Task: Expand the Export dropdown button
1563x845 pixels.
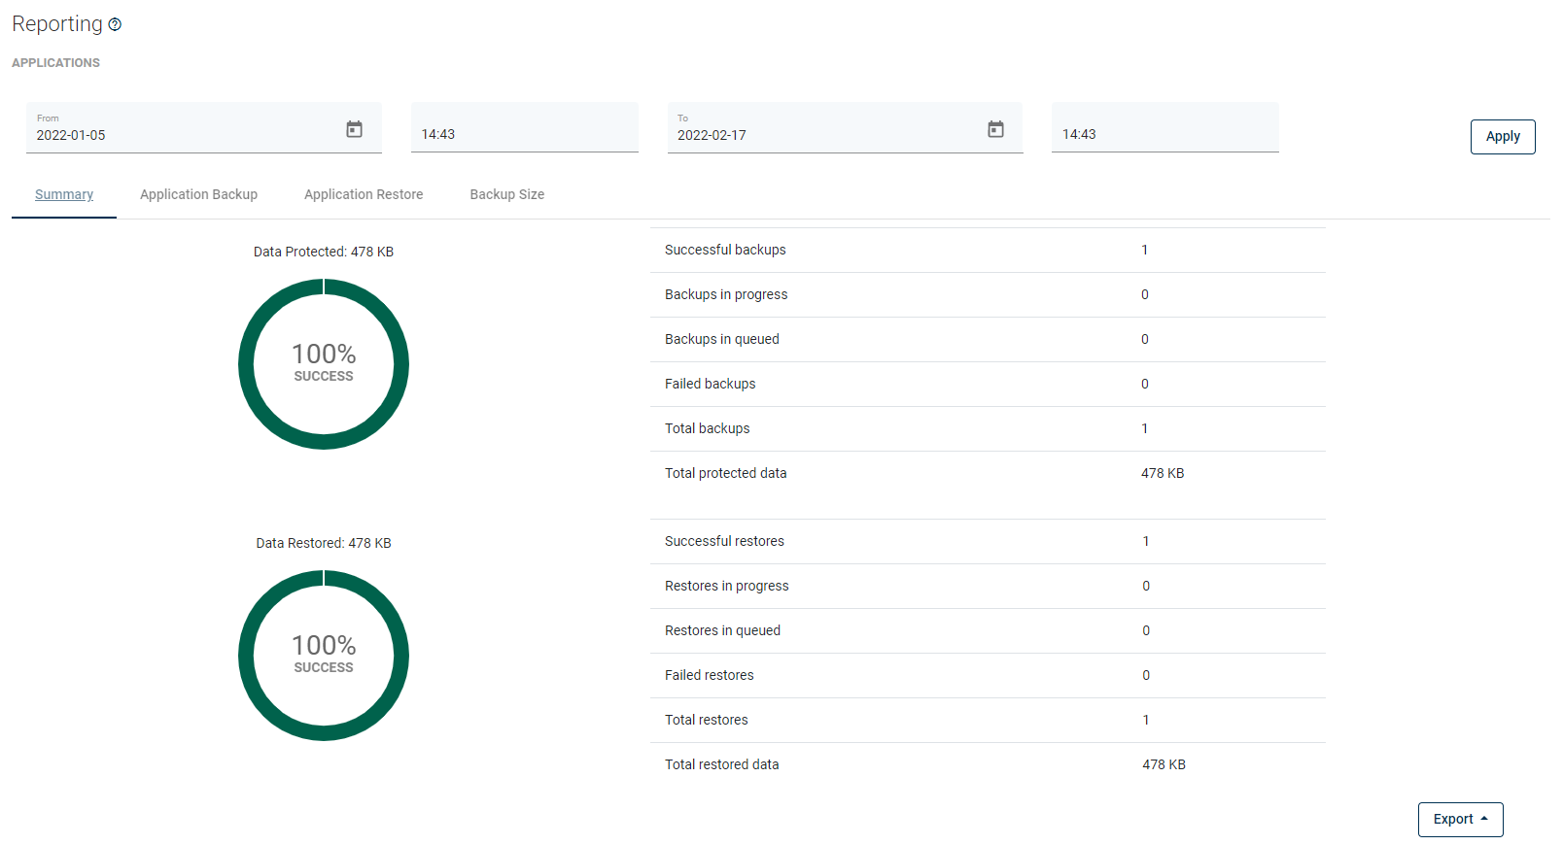Action: coord(1460,819)
